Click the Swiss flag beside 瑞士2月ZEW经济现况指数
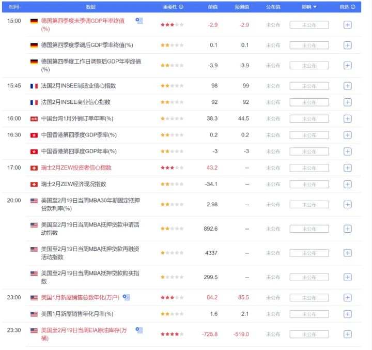372x350 pixels. coord(34,184)
